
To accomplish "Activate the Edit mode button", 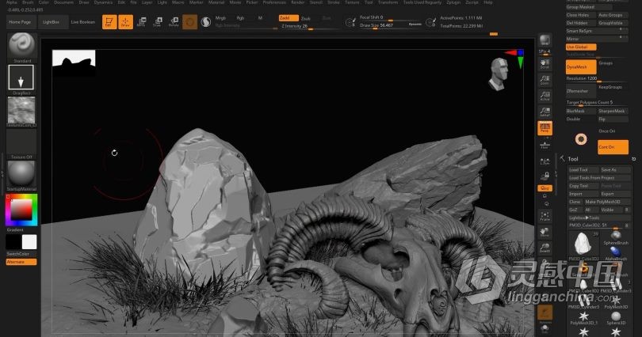I will [x=109, y=22].
